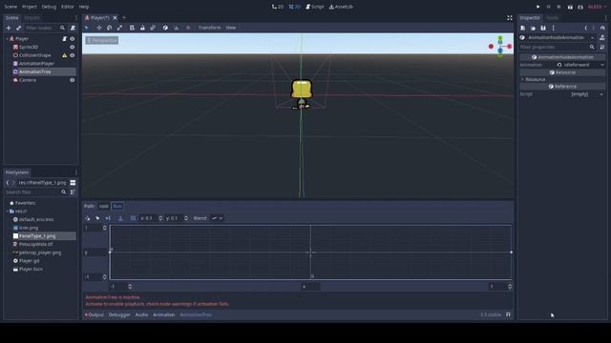Image resolution: width=611 pixels, height=343 pixels.
Task: Play the project with the play icon
Action: (538, 7)
